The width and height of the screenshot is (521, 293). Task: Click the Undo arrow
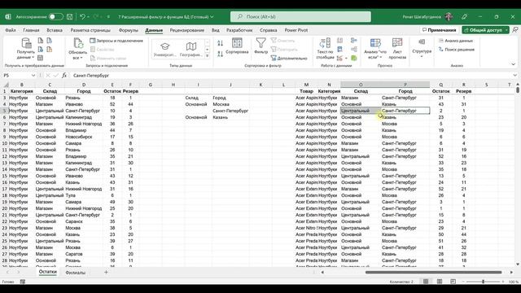tap(83, 16)
